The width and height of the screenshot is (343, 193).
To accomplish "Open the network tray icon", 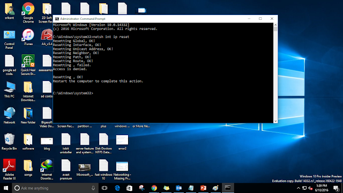I will point(304,188).
